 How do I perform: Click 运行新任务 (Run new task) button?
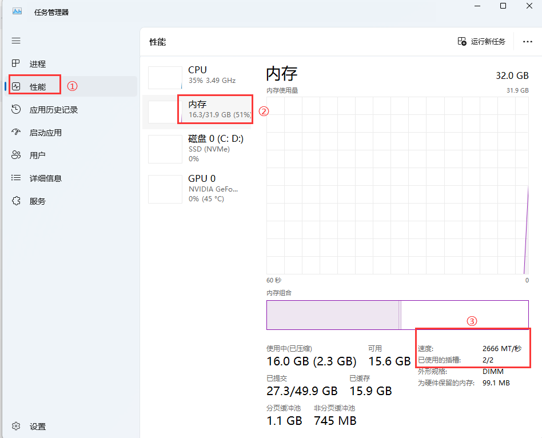[x=481, y=42]
